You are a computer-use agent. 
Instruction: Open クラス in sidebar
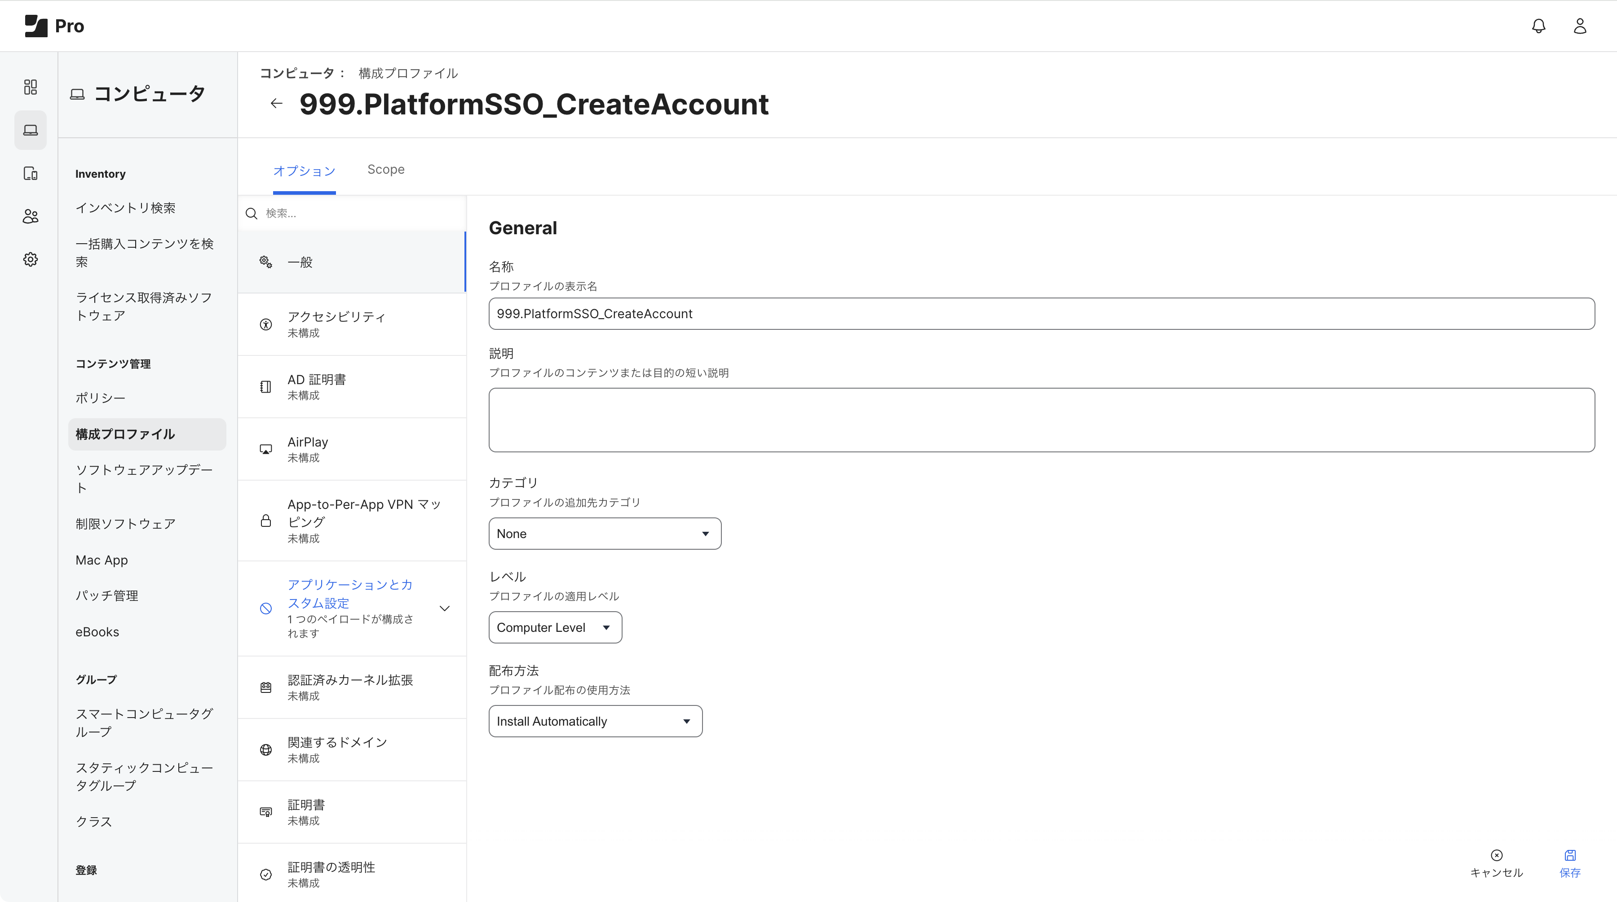point(94,821)
